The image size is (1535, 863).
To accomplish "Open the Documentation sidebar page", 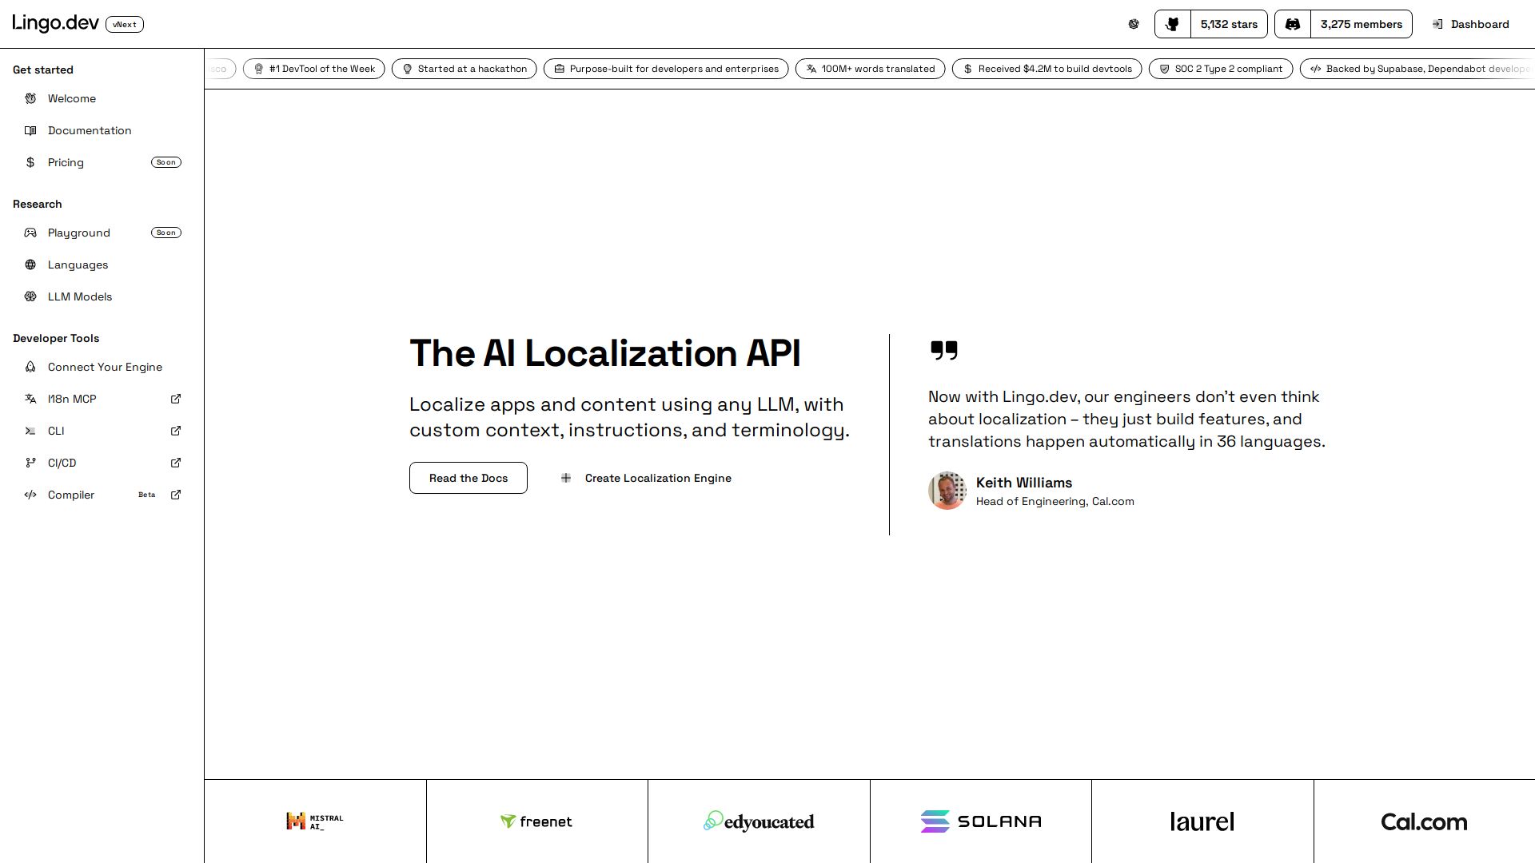I will (x=89, y=130).
